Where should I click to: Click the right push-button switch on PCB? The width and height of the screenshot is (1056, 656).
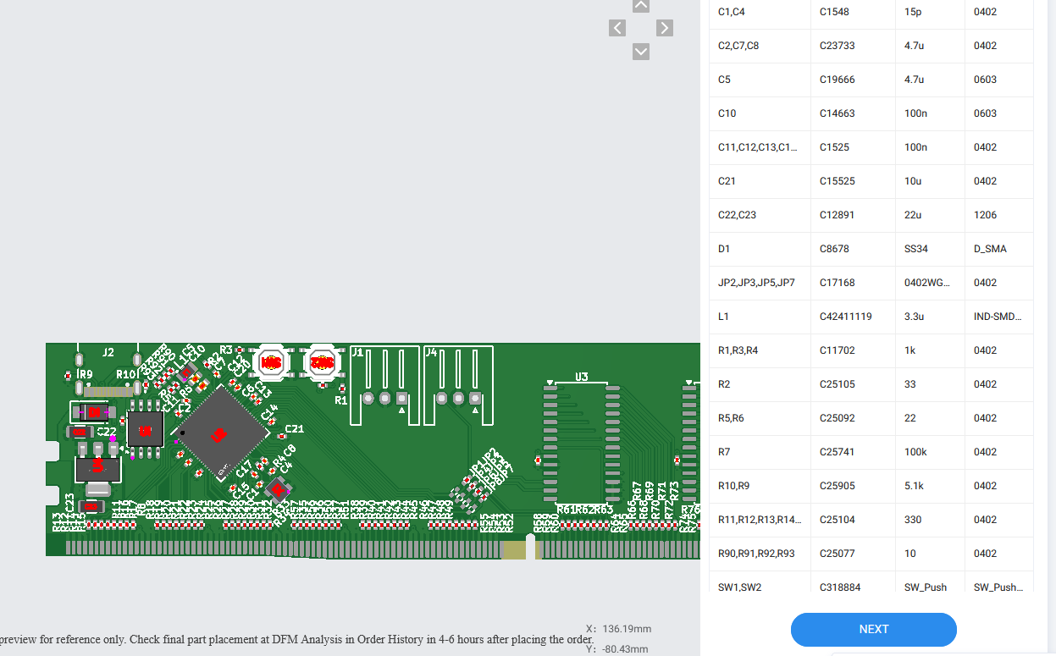pos(321,362)
